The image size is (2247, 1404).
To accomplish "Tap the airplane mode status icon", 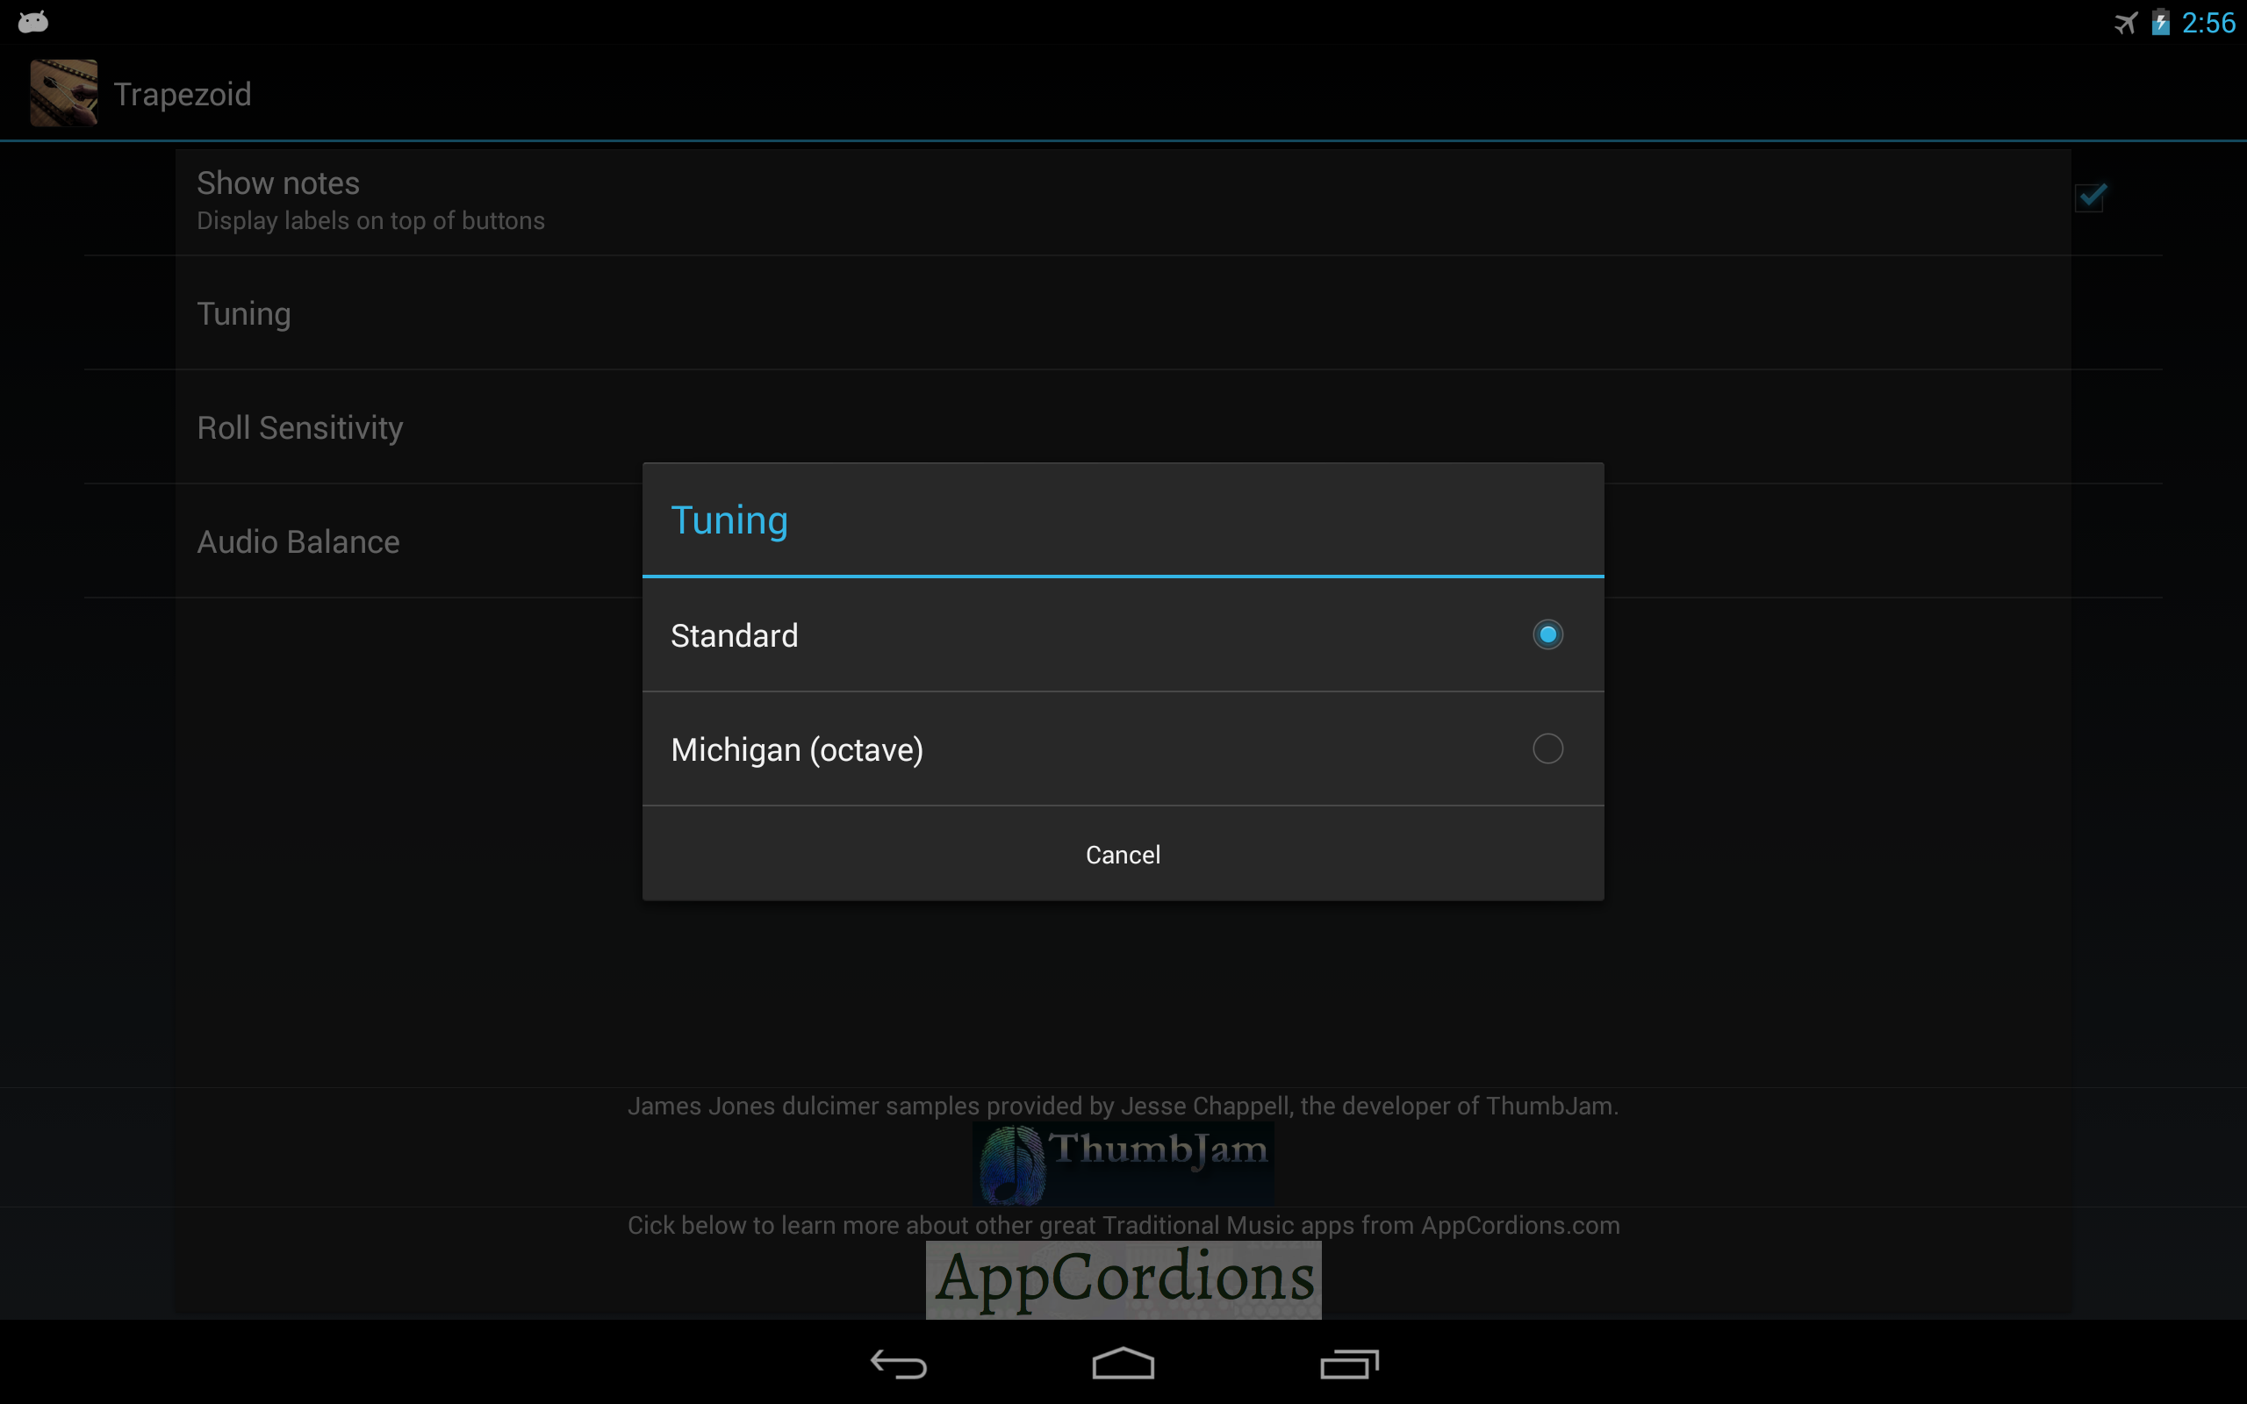I will click(x=2125, y=22).
